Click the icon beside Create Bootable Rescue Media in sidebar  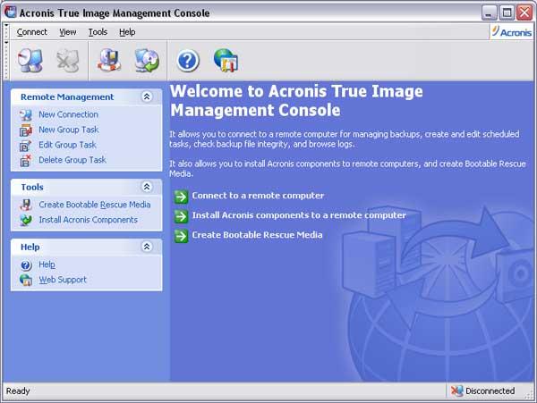coord(26,205)
